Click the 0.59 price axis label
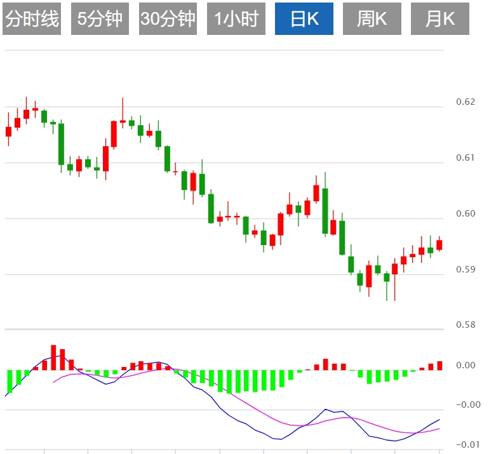This screenshot has width=496, height=454. 466,269
